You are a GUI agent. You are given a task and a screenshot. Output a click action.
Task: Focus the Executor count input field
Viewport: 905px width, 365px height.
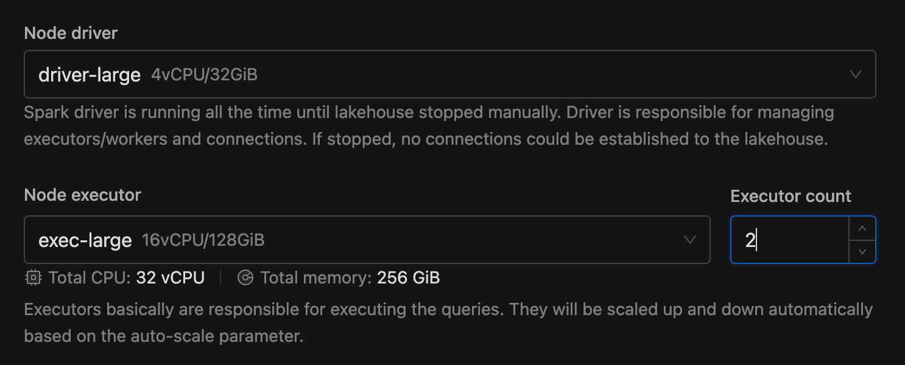tap(791, 240)
